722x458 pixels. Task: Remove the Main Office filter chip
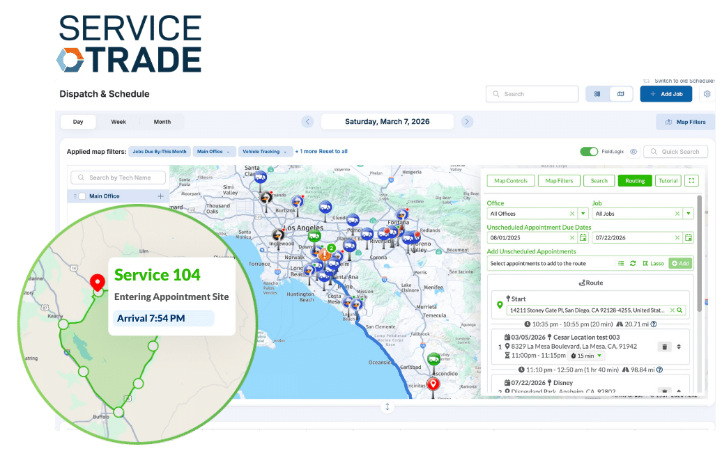pos(229,152)
